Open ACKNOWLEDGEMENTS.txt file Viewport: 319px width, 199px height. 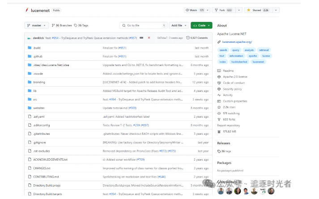click(50, 159)
